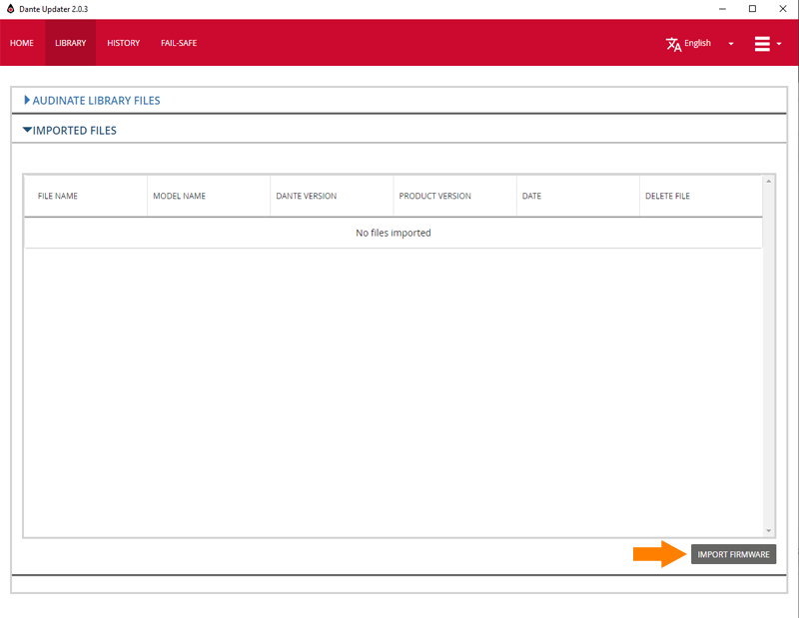Viewport: 799px width, 618px height.
Task: Open the English language dropdown
Action: pos(730,44)
